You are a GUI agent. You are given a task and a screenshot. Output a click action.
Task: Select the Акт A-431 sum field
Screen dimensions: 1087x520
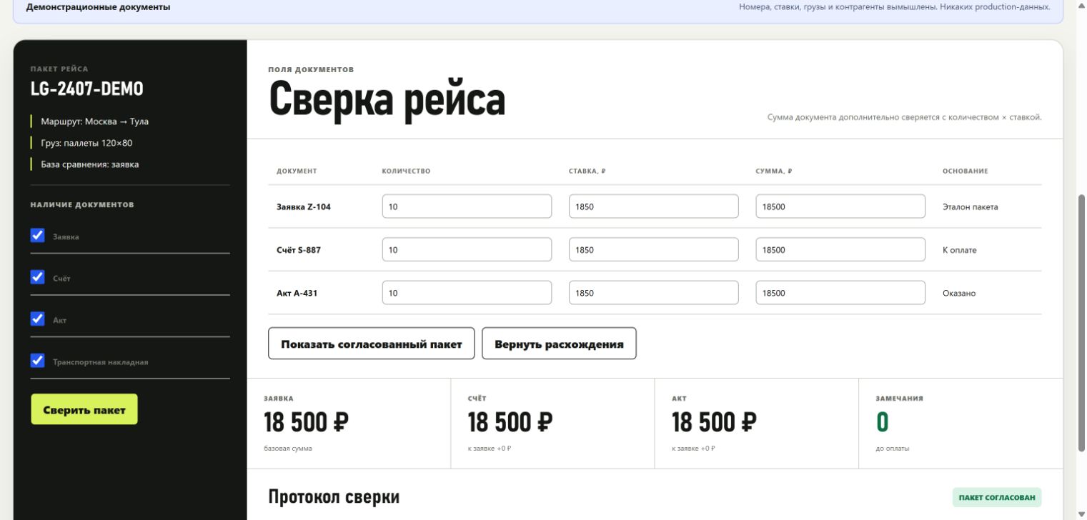(840, 293)
